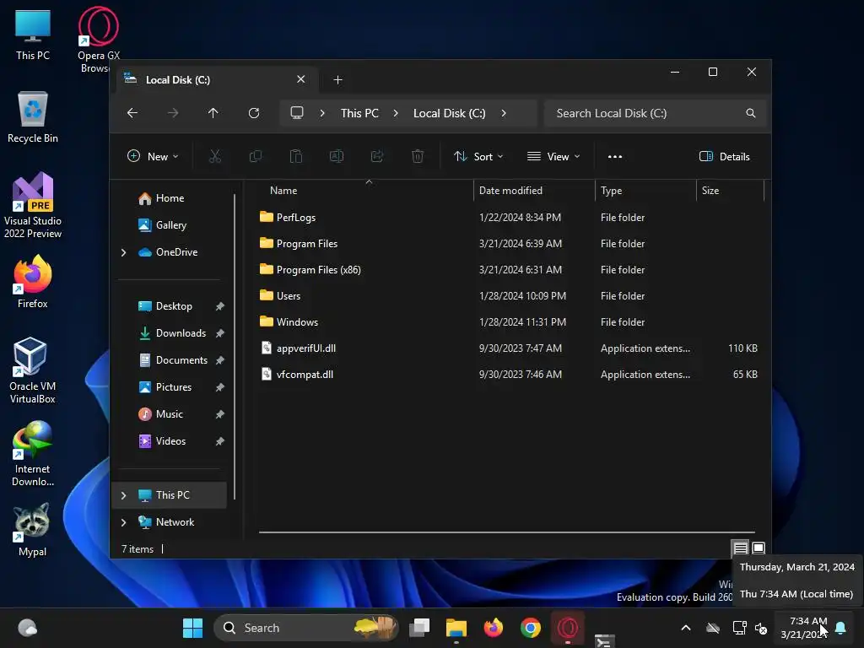Screen dimensions: 864x648
Task: Open Gallery in navigation pane
Action: click(170, 224)
